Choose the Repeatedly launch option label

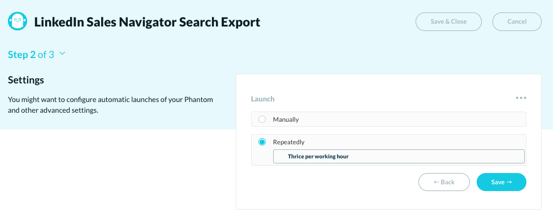tap(288, 142)
